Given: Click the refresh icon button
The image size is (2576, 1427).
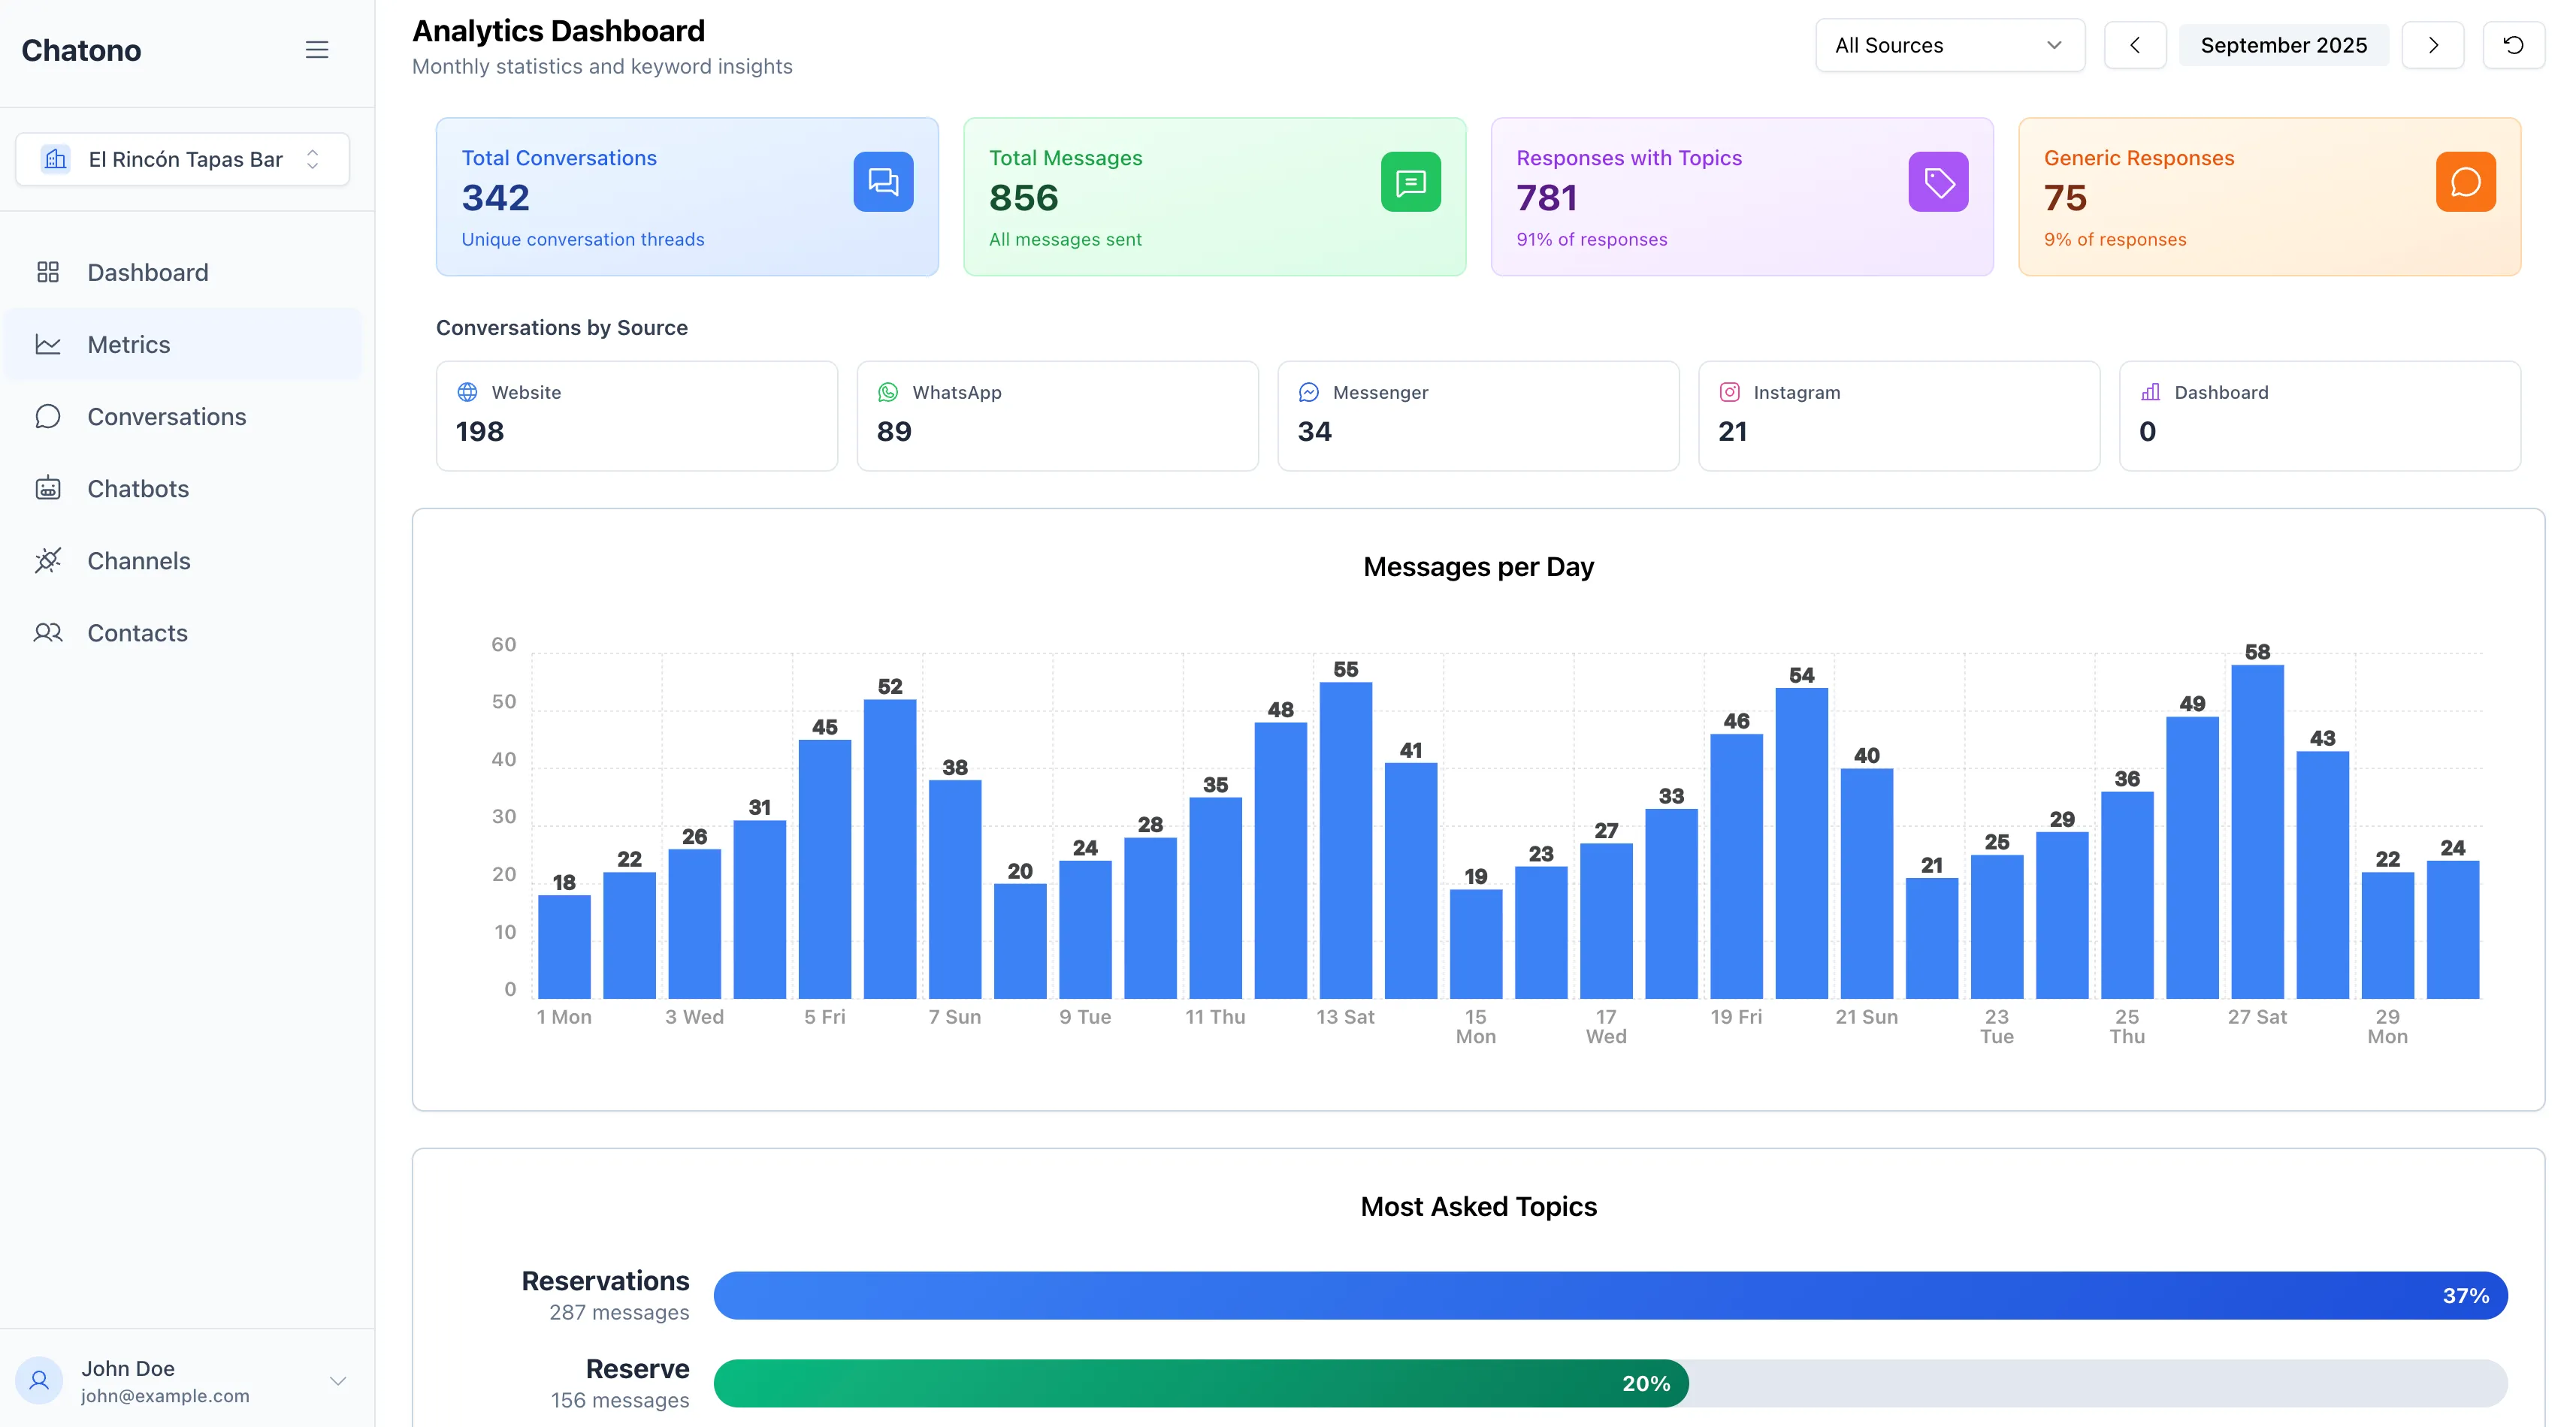Looking at the screenshot, I should point(2512,45).
